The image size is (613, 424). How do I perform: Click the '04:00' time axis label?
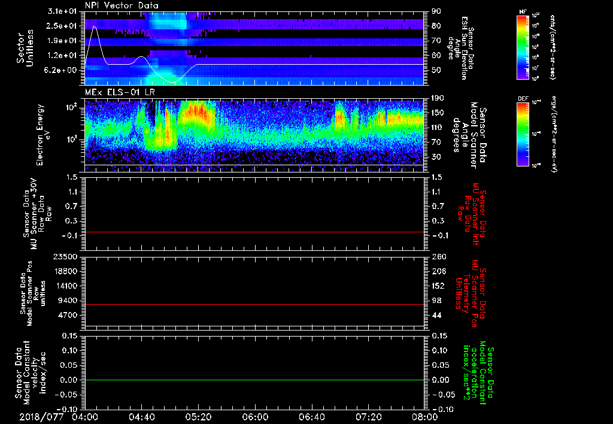pos(85,417)
